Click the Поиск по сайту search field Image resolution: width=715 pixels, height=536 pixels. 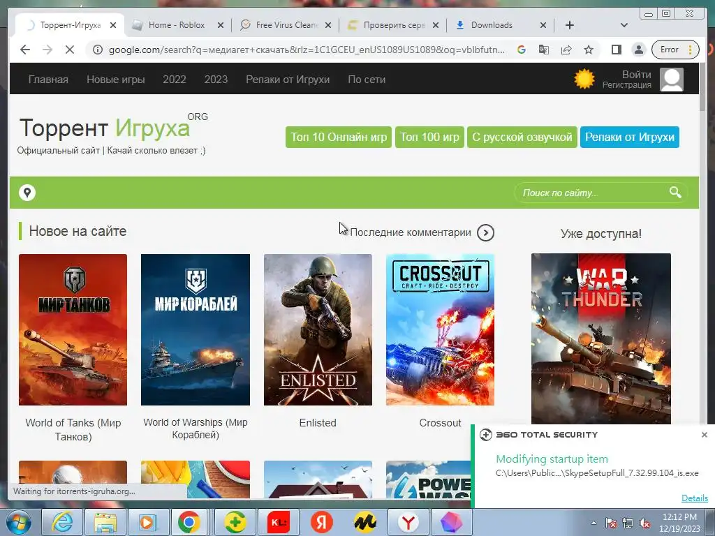(x=591, y=193)
